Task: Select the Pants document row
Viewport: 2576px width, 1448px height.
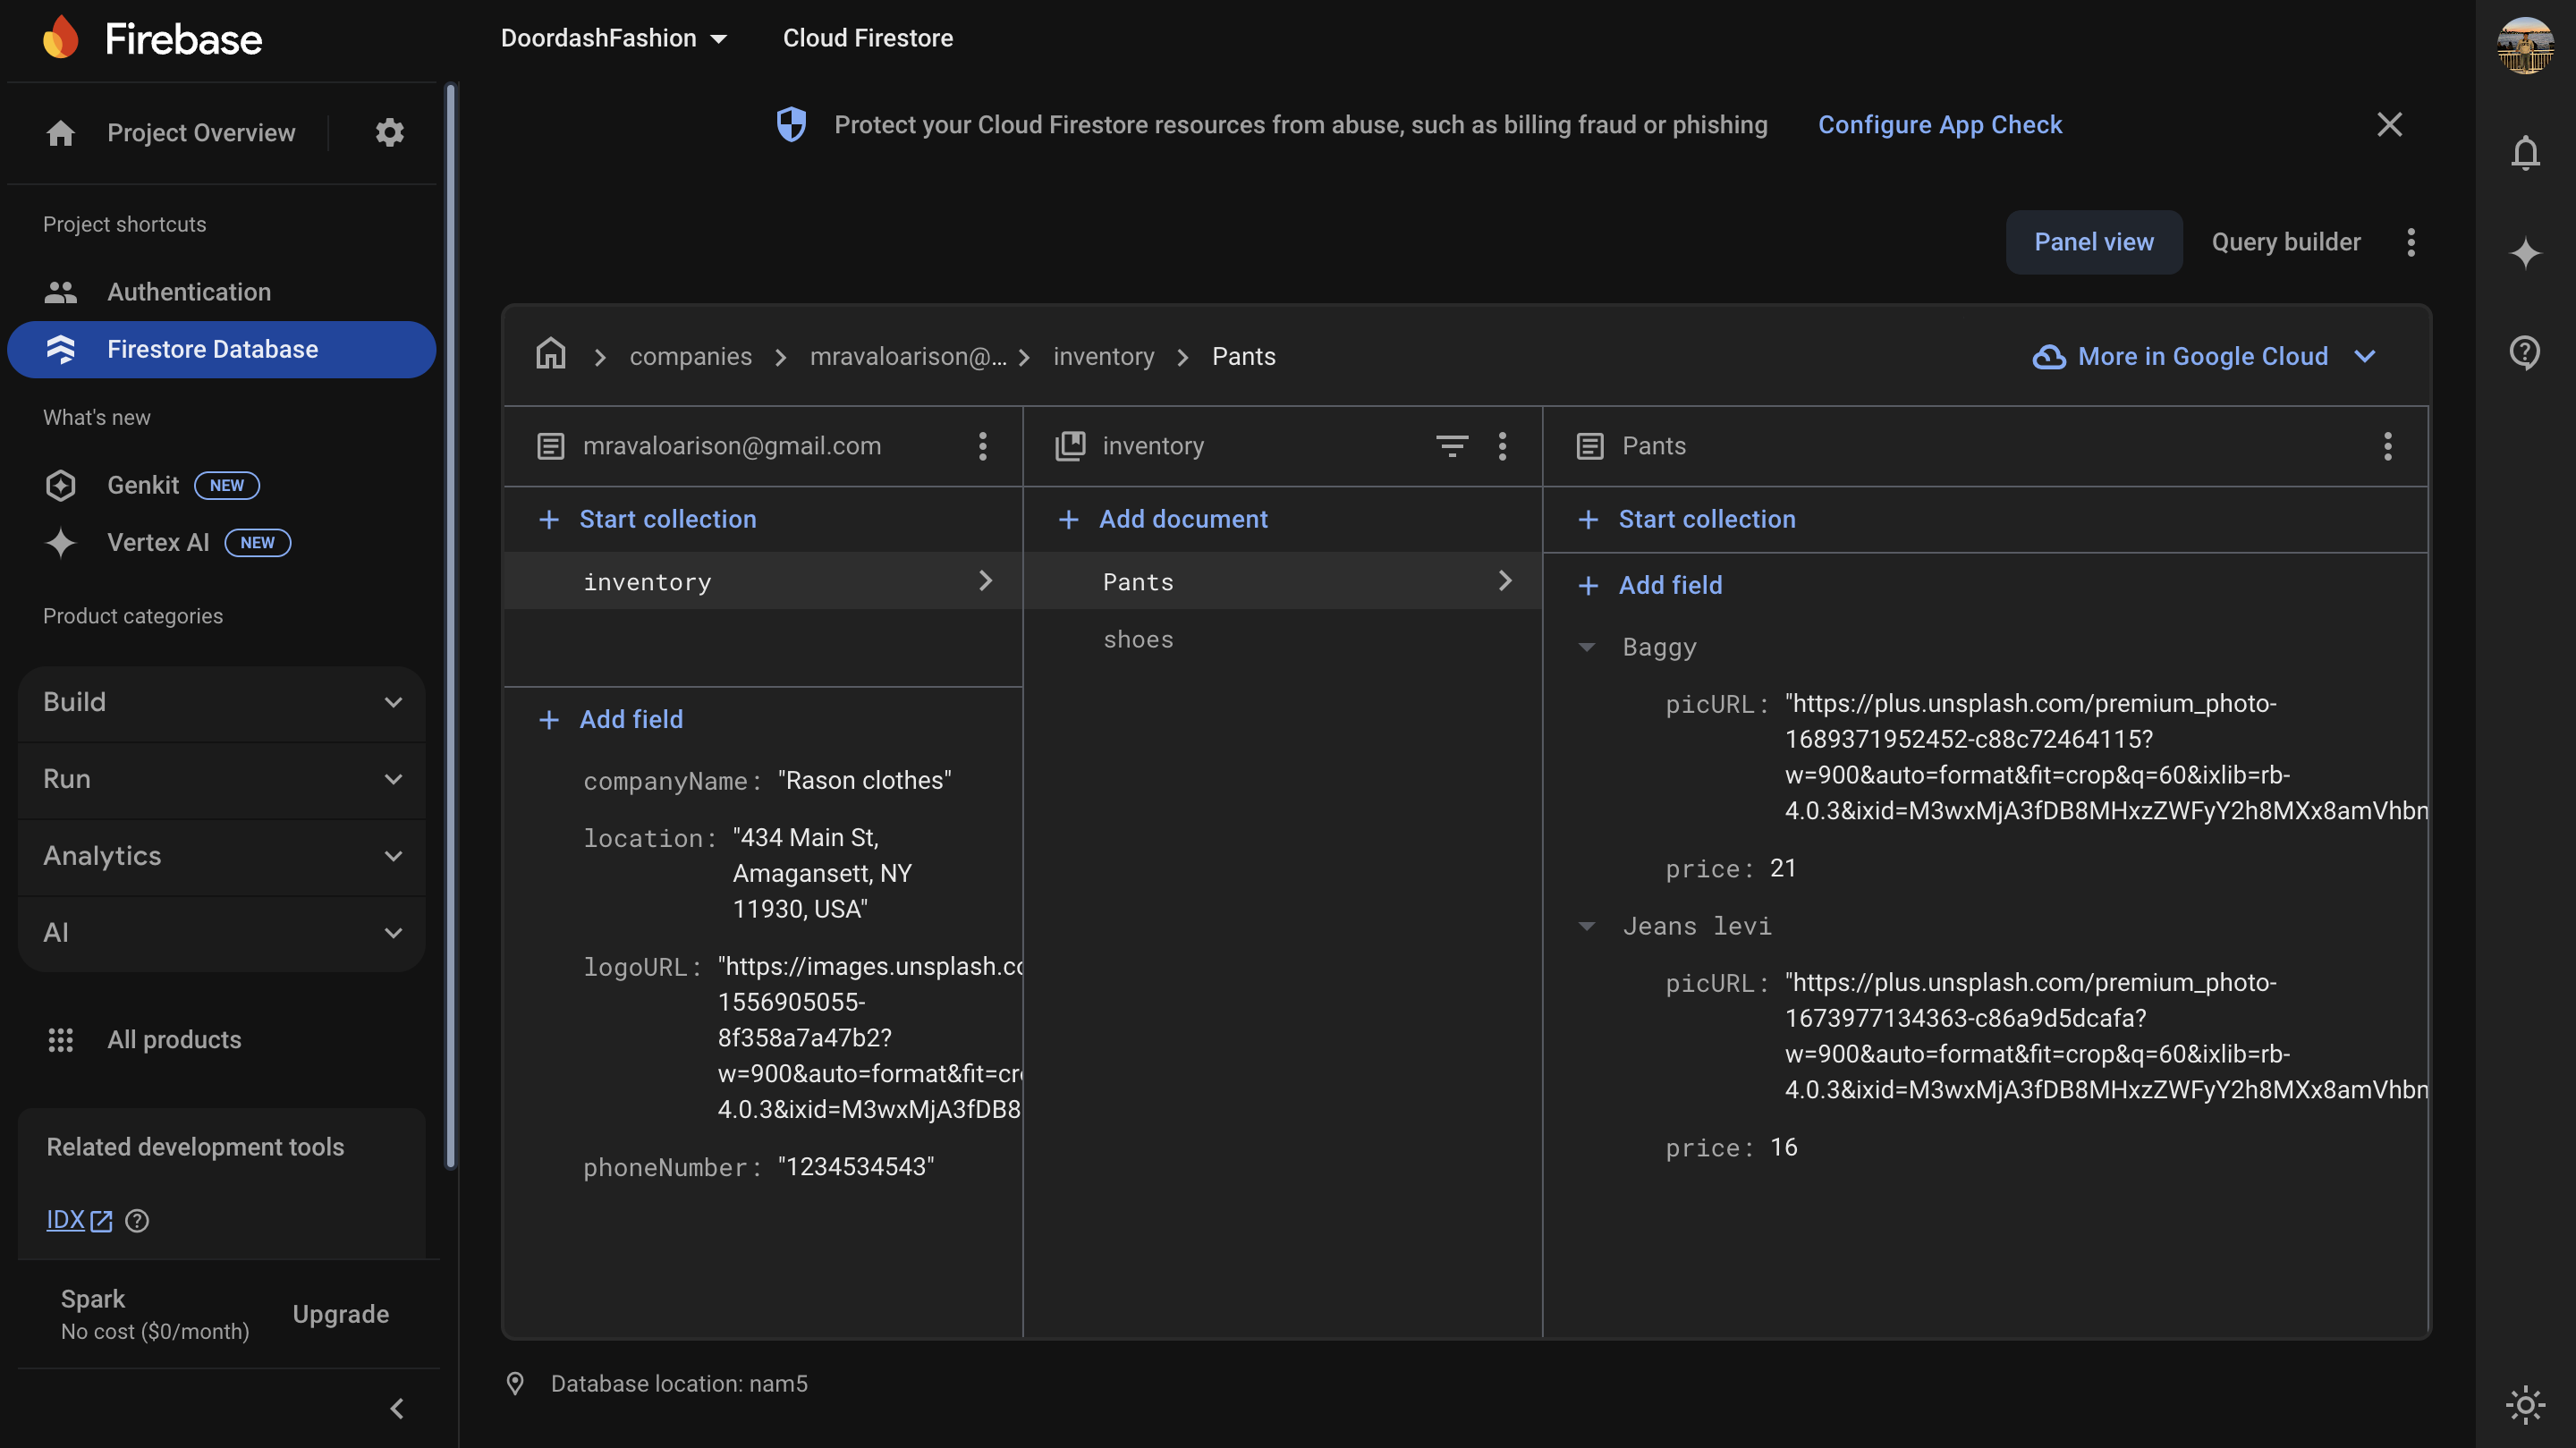Action: tap(1282, 581)
